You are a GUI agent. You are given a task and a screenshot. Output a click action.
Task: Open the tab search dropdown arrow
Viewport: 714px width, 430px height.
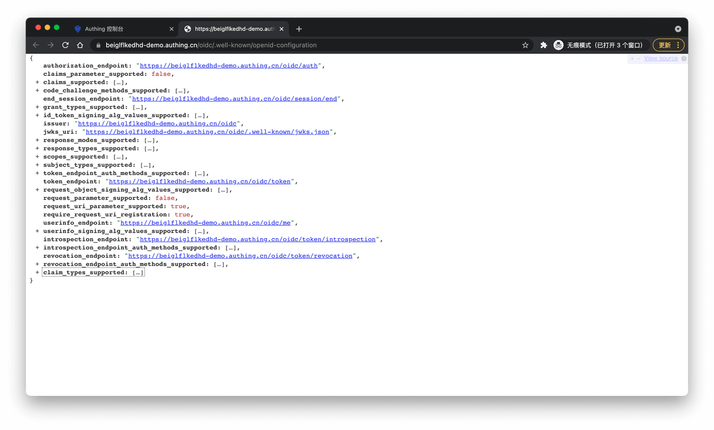click(x=678, y=29)
